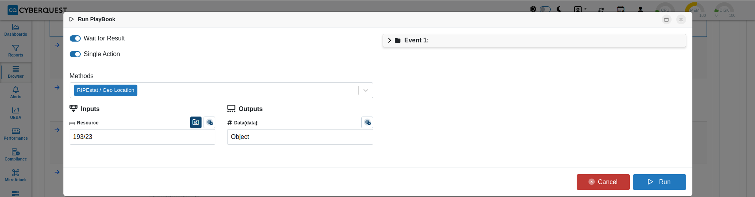The width and height of the screenshot is (755, 197).
Task: Open Alerts bell icon in sidebar
Action: [x=16, y=93]
